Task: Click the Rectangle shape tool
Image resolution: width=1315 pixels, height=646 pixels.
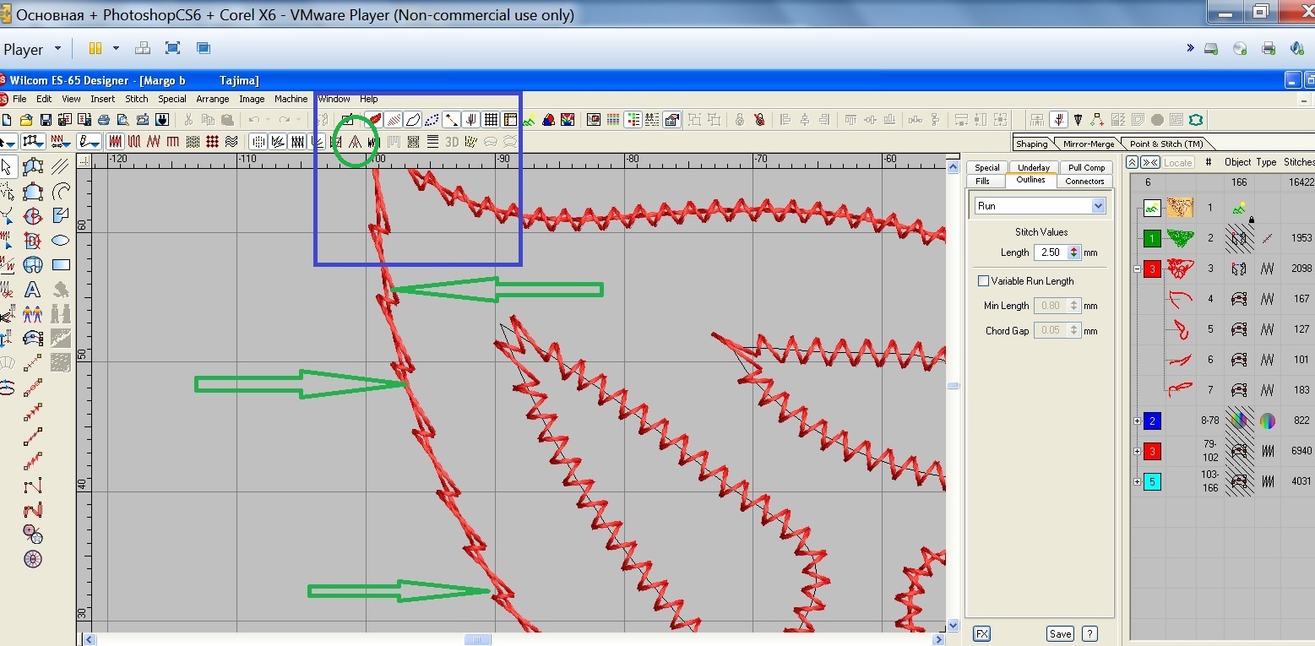Action: point(61,265)
